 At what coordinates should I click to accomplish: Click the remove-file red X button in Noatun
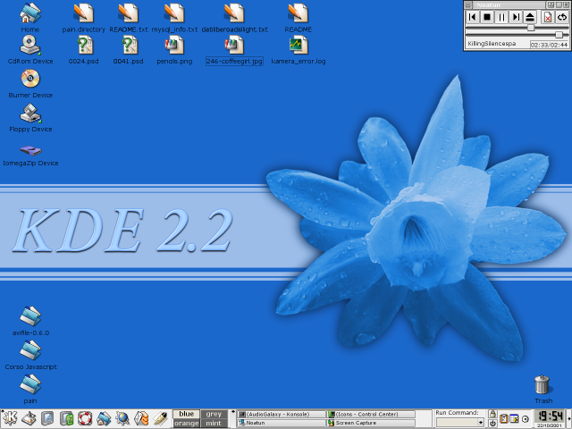click(548, 17)
